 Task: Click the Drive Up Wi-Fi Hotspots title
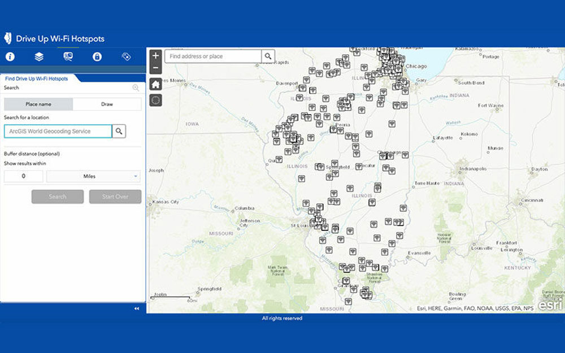tap(60, 38)
